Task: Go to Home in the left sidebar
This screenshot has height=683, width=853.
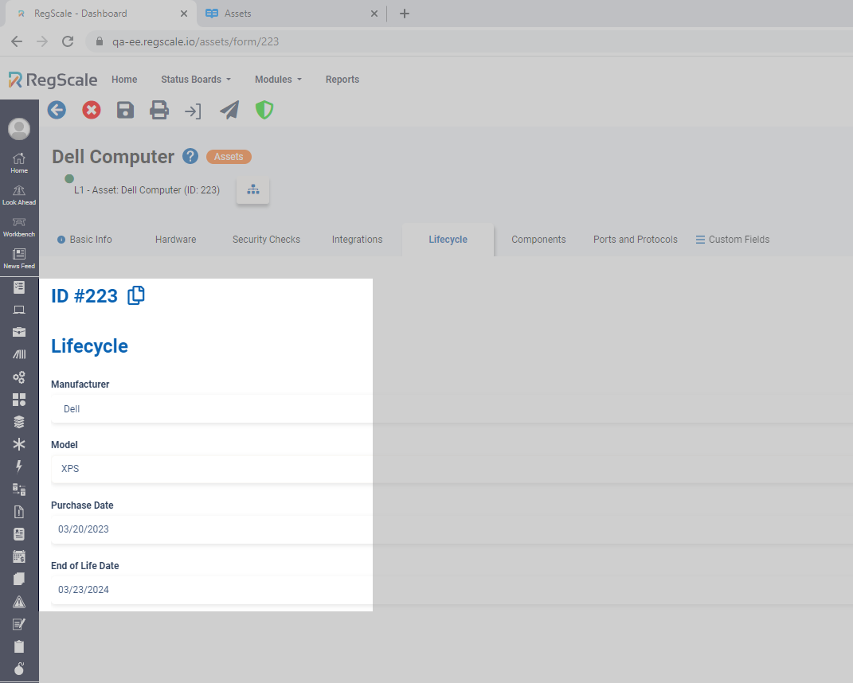Action: click(19, 162)
